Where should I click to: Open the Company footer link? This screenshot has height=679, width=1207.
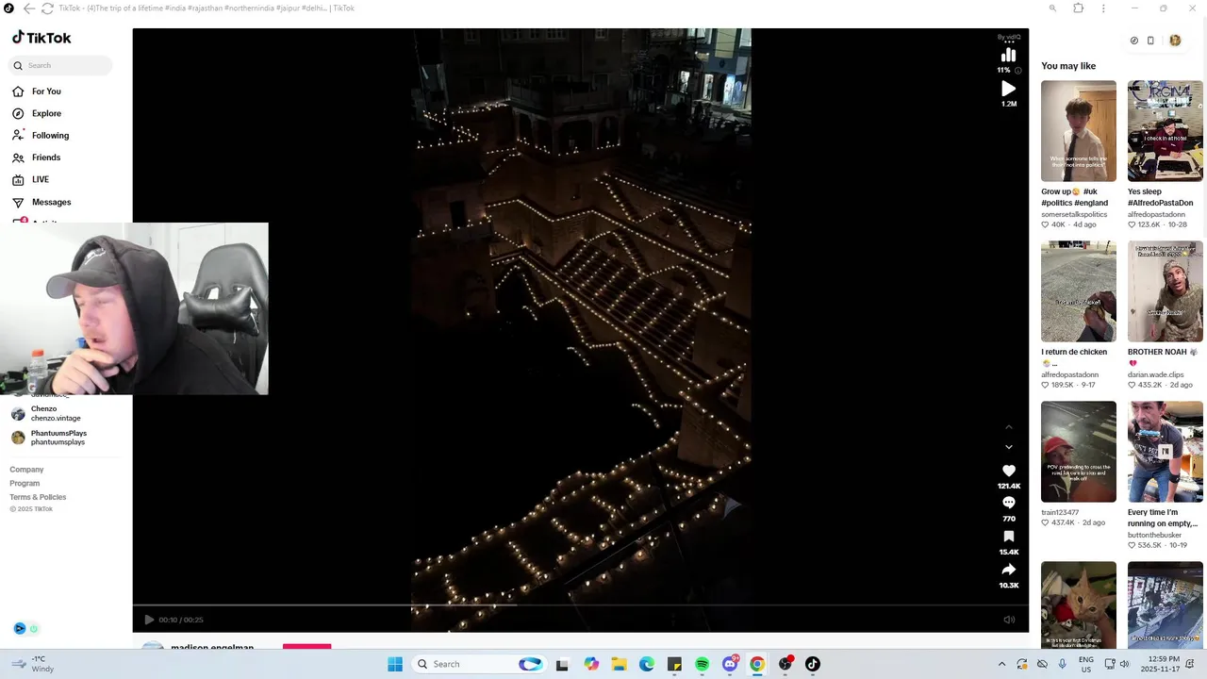pos(26,470)
